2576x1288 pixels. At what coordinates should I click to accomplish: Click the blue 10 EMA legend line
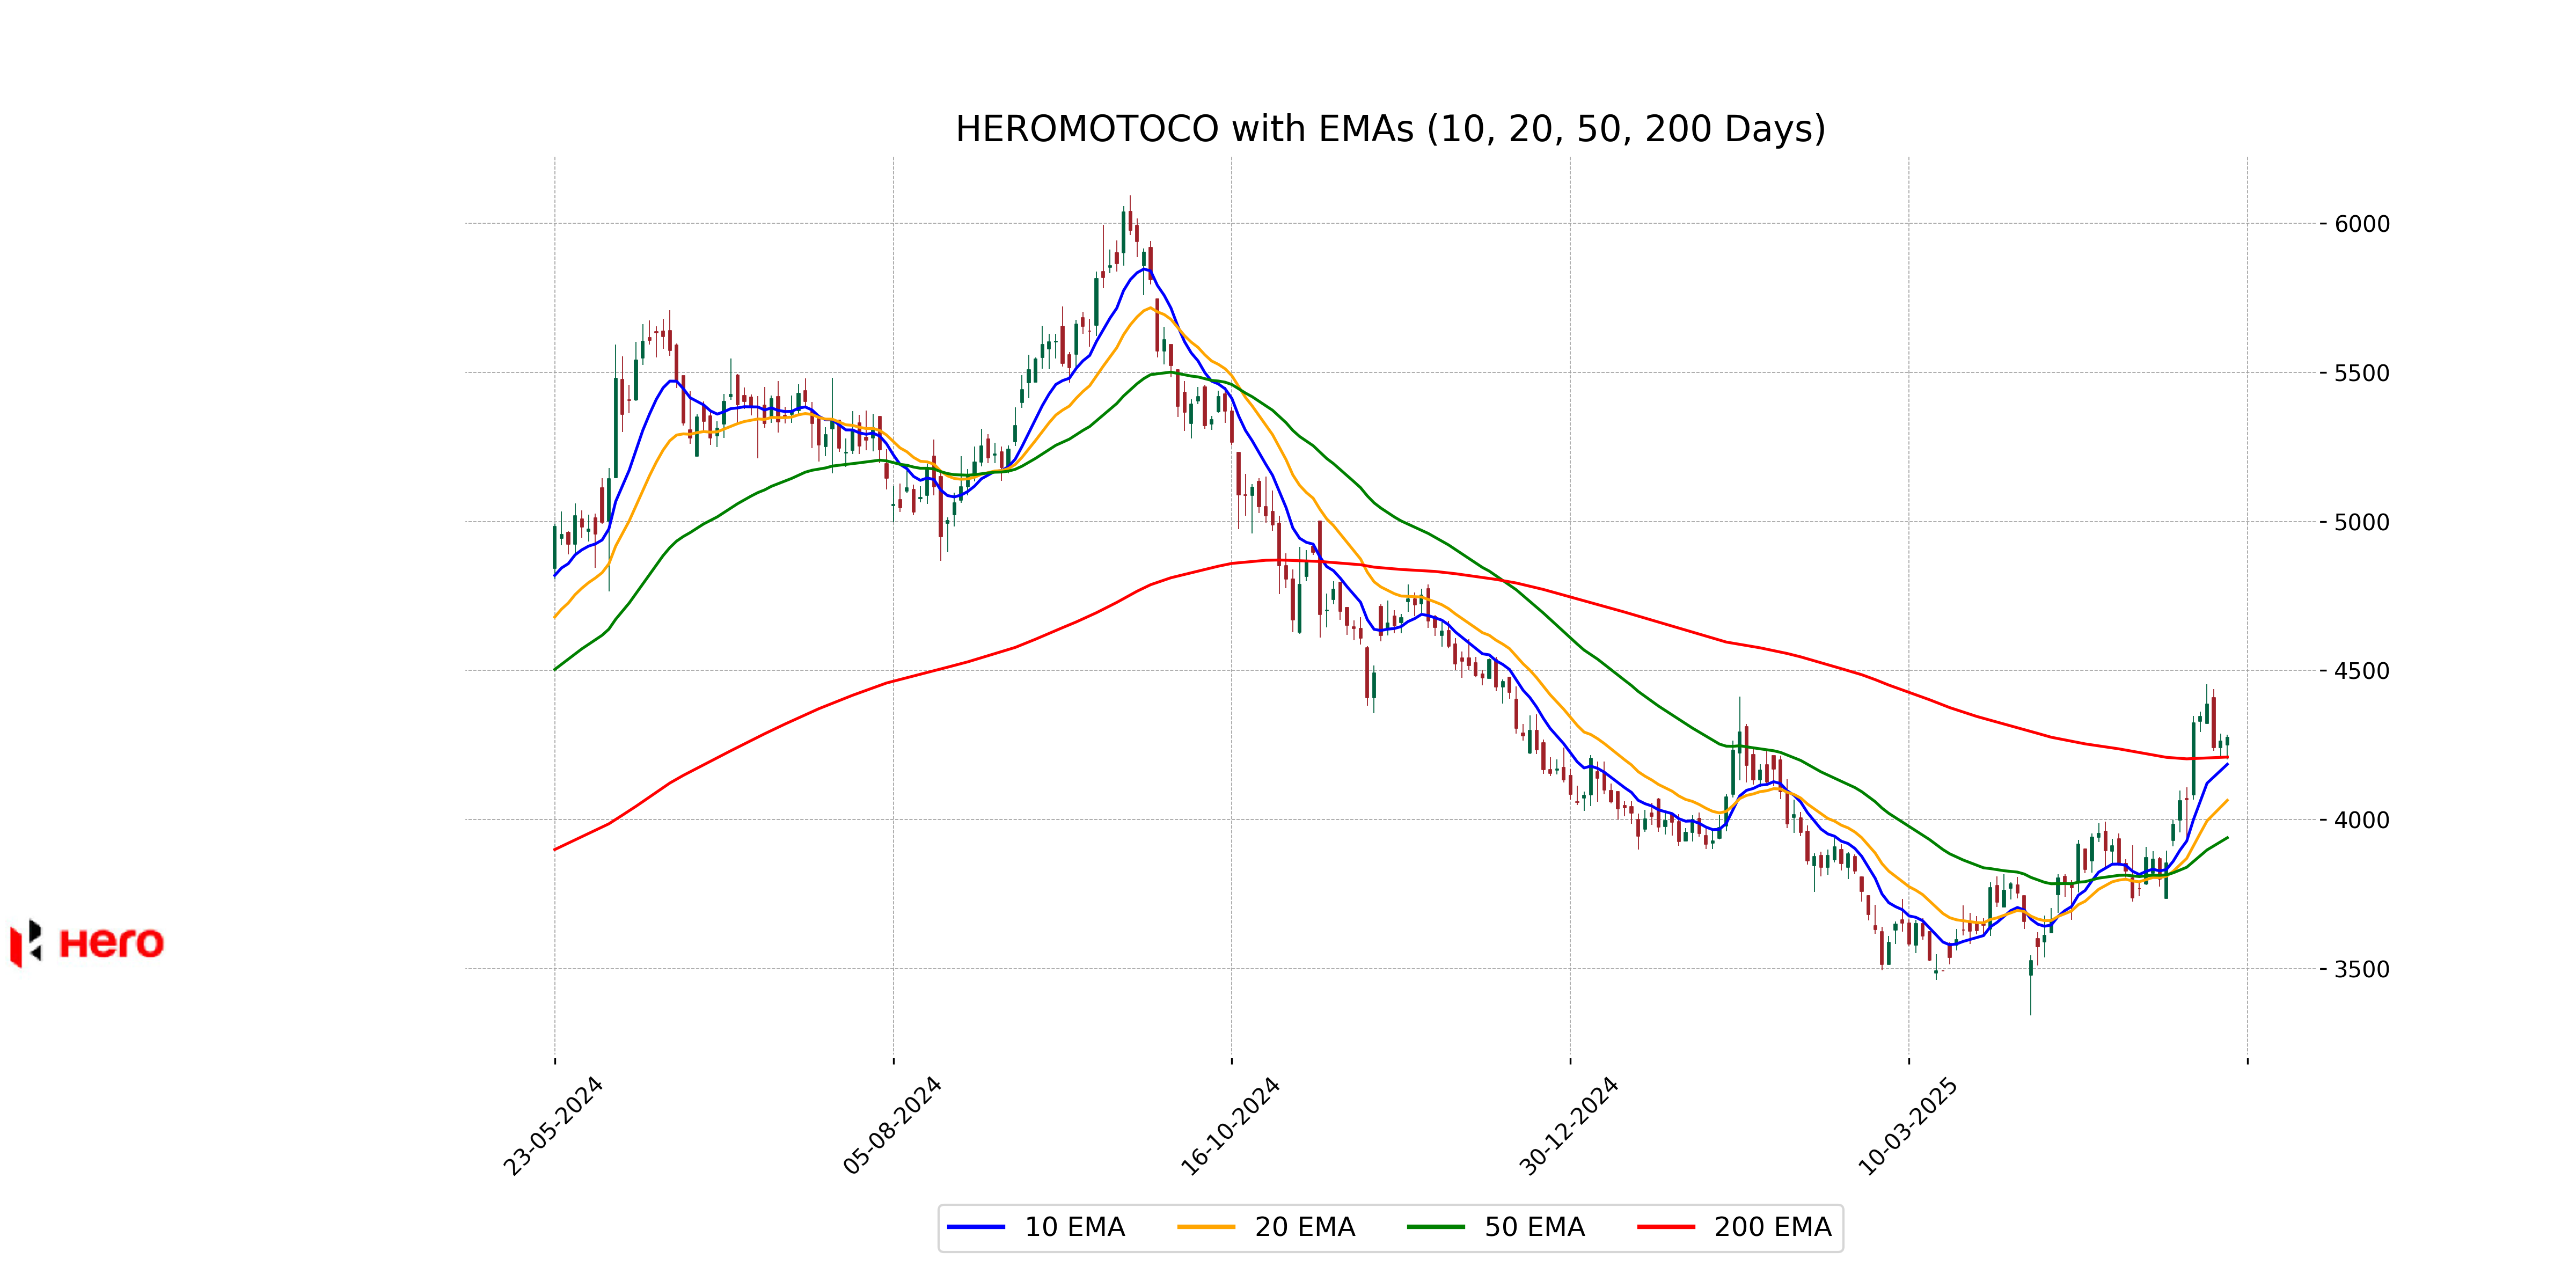[x=975, y=1227]
